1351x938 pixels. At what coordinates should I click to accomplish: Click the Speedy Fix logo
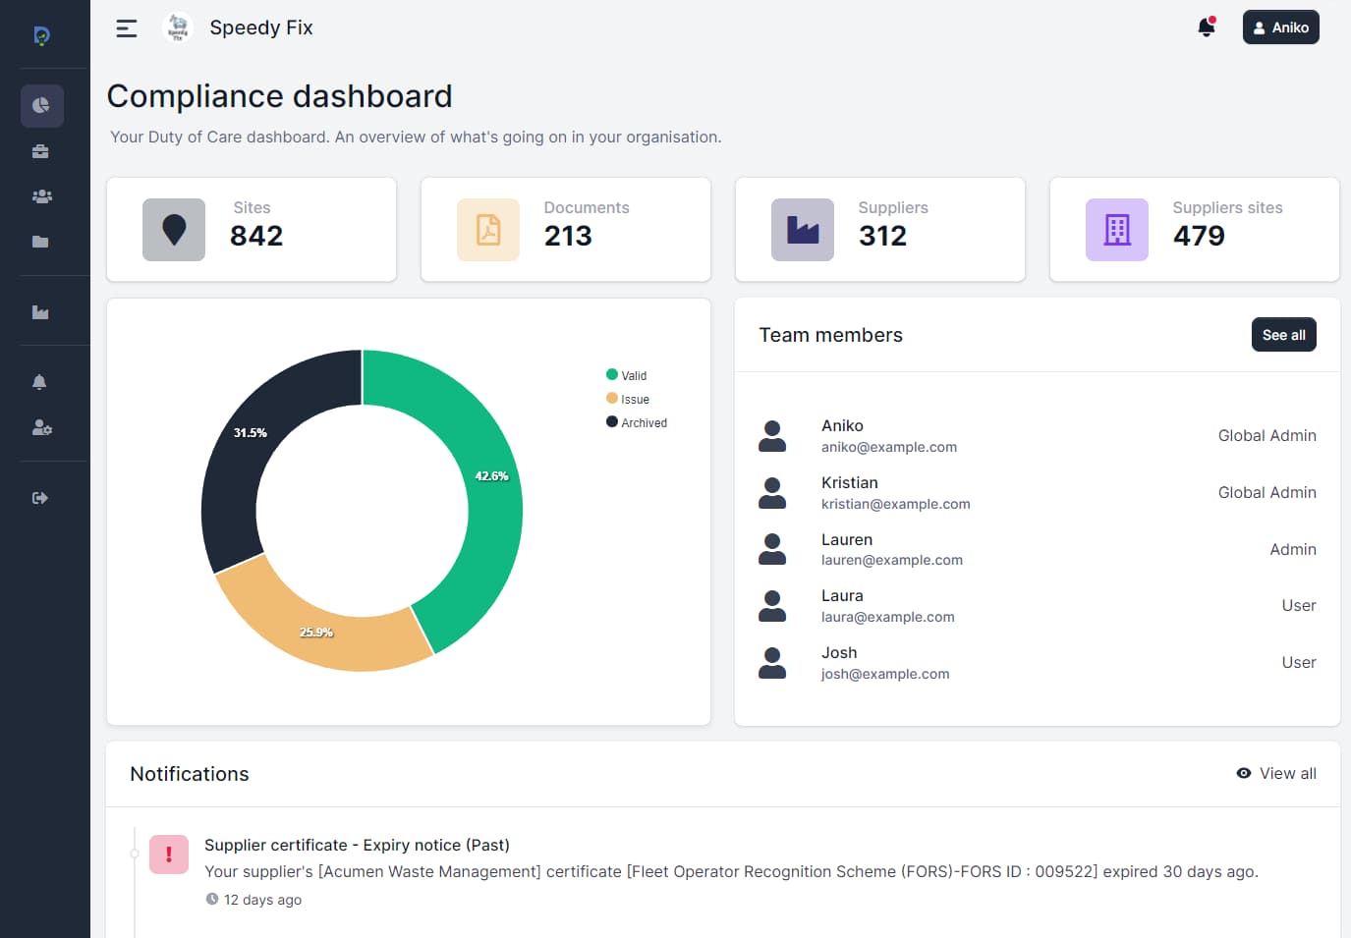click(178, 27)
